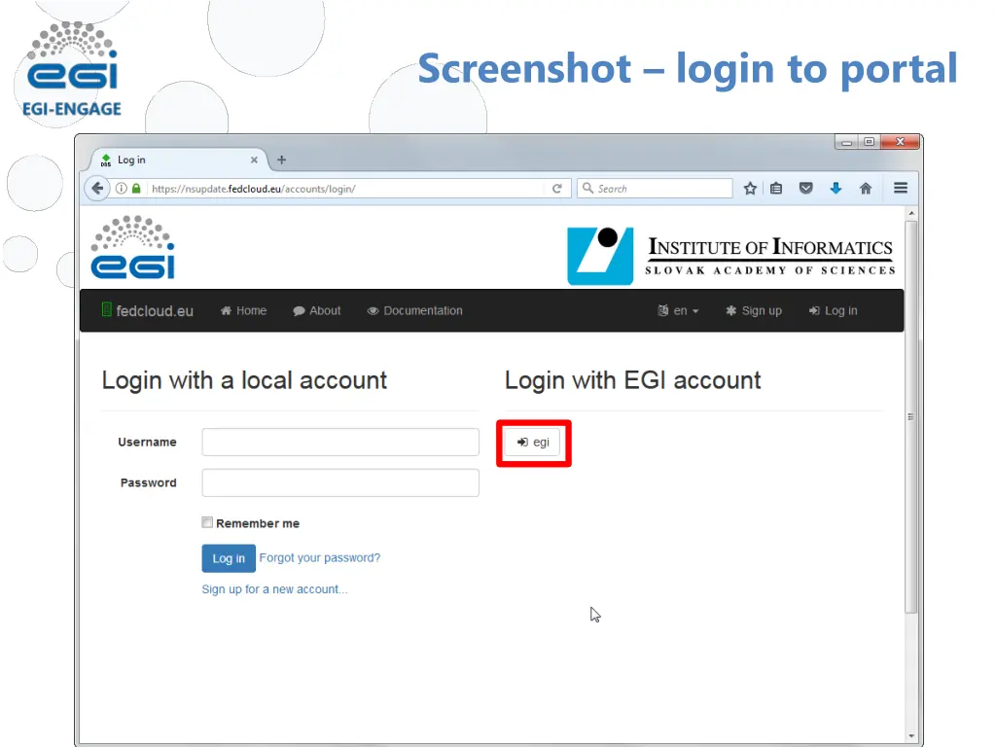Expand the en language dropdown

click(678, 310)
